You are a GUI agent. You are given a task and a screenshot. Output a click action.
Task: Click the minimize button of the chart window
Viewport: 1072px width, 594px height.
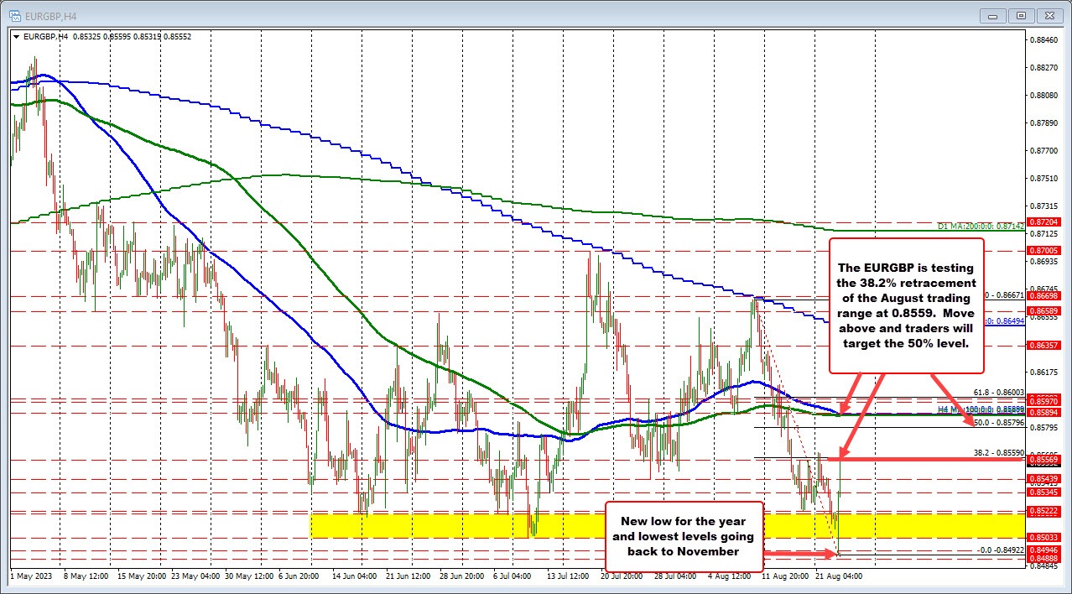[991, 15]
